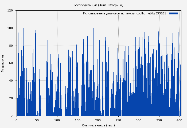The height and width of the screenshot is (128, 187).
Task: Click the blue legend color swatch
Action: [x=173, y=13]
